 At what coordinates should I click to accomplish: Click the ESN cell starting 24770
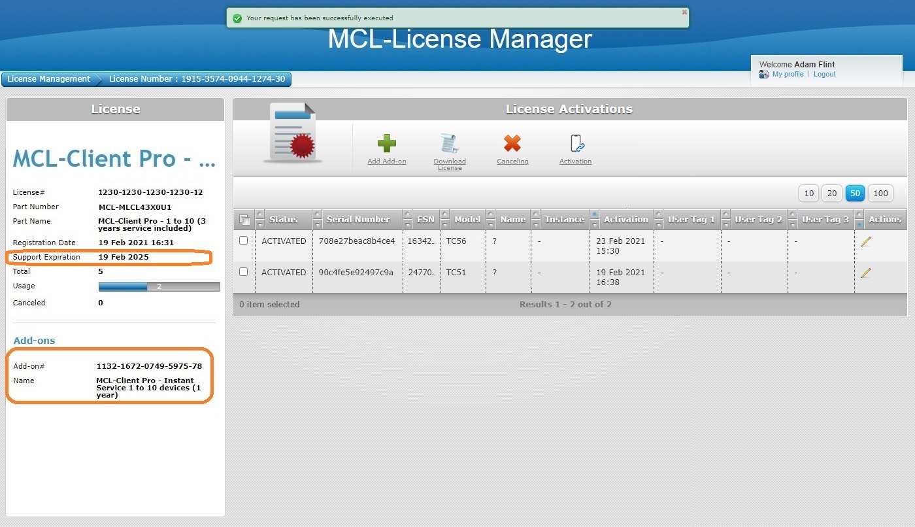point(422,273)
